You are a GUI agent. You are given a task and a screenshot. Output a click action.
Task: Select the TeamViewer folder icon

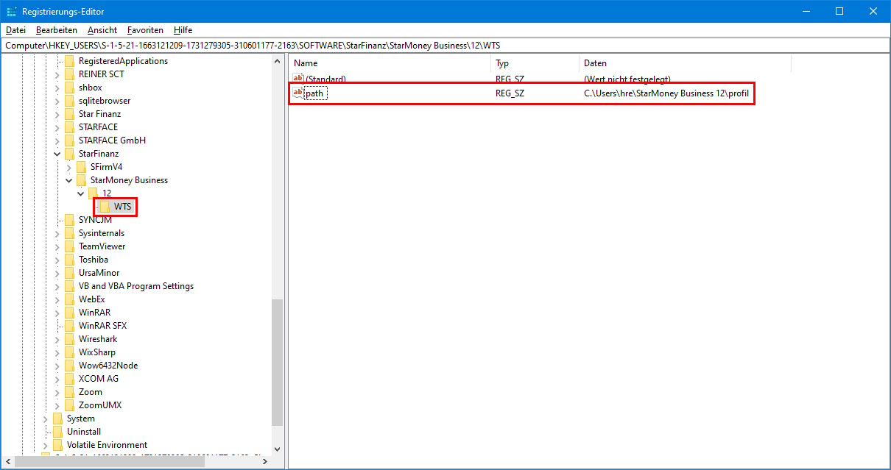(70, 246)
